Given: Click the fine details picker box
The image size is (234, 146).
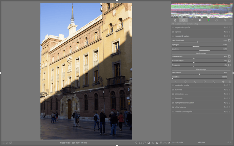Looking at the screenshot, I should coord(229,65).
